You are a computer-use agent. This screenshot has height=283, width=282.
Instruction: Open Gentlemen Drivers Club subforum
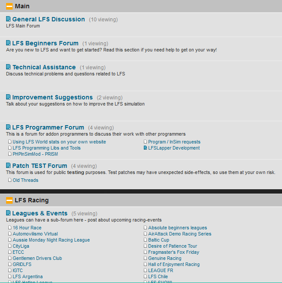pos(37,258)
